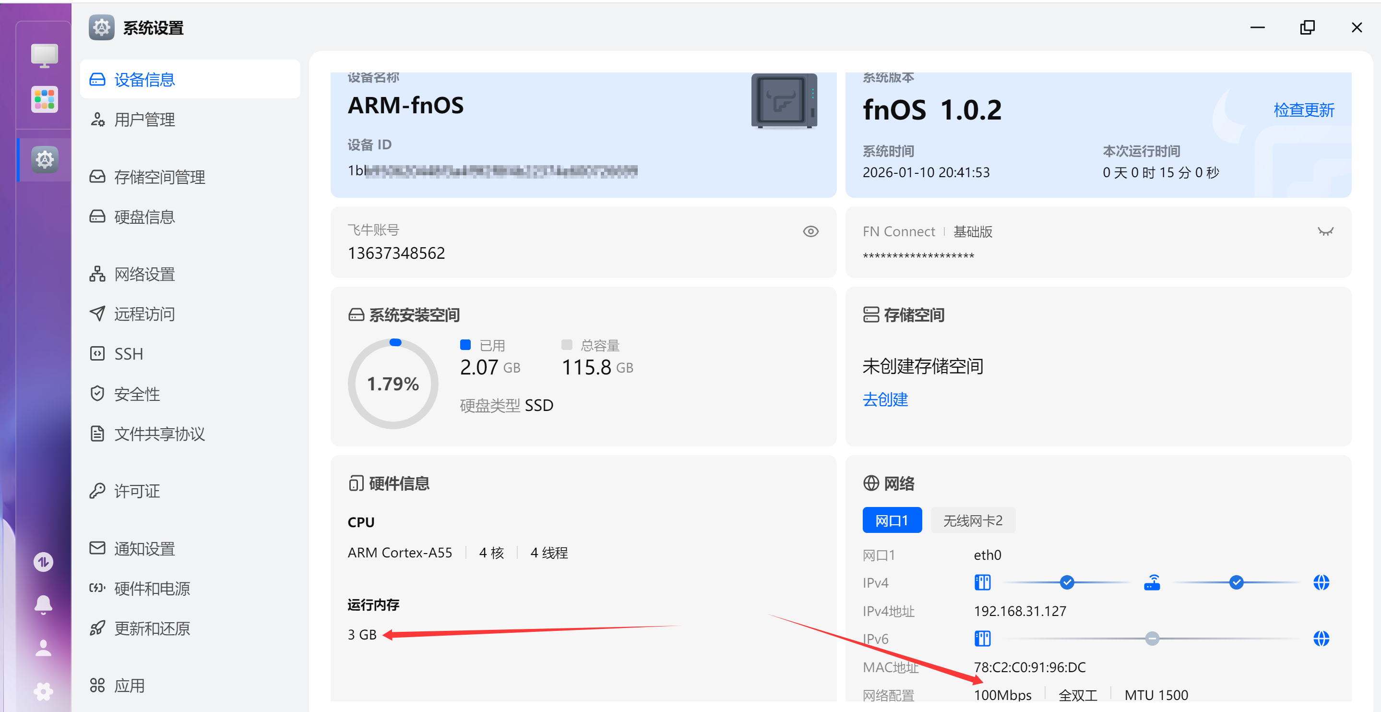Open the app center grid icon

pos(44,99)
